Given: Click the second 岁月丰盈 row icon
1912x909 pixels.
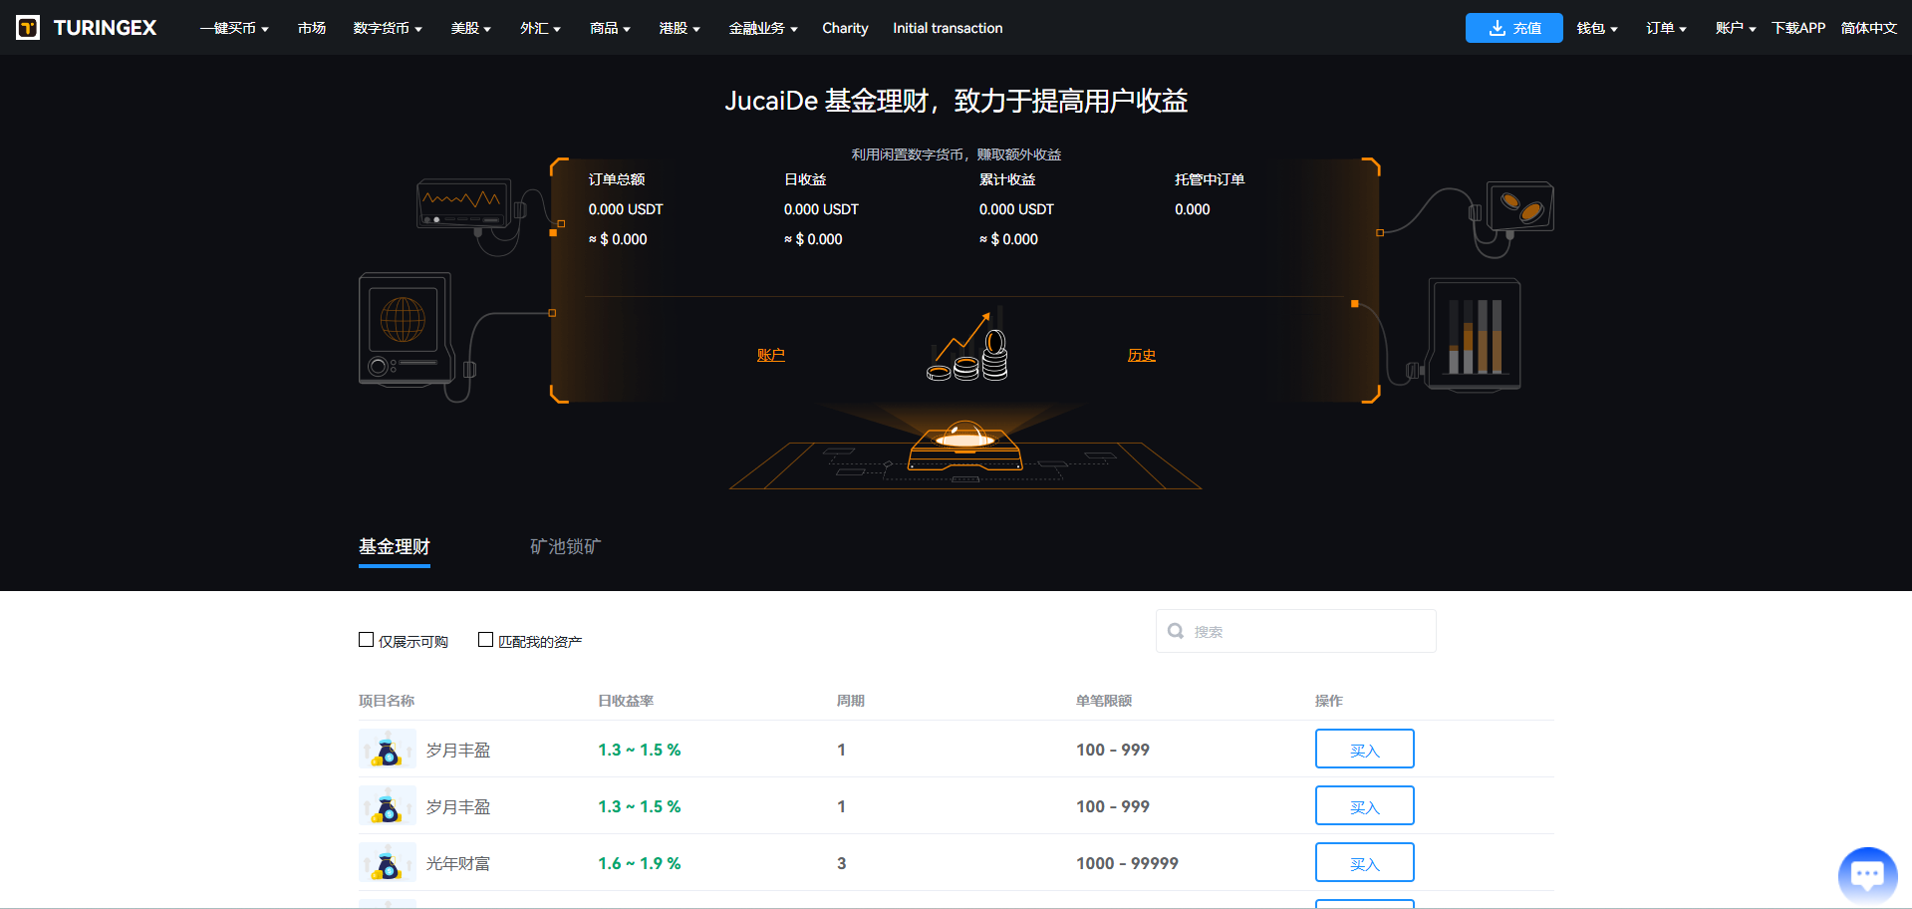Looking at the screenshot, I should pyautogui.click(x=387, y=806).
